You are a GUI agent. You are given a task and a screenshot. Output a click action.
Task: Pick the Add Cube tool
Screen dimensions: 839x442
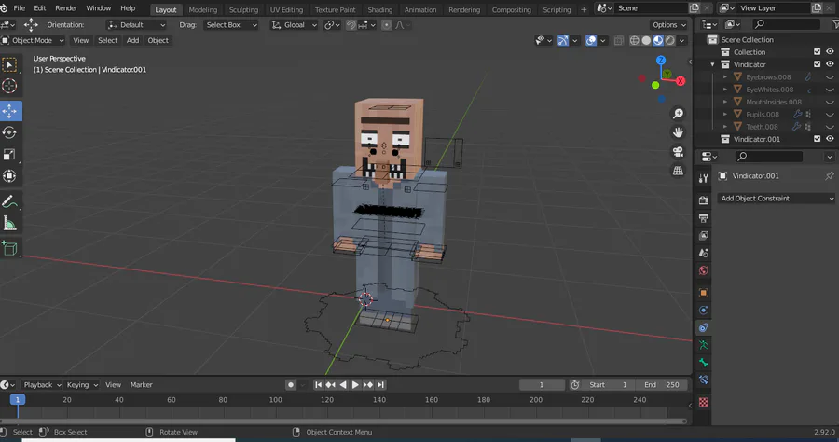9,248
